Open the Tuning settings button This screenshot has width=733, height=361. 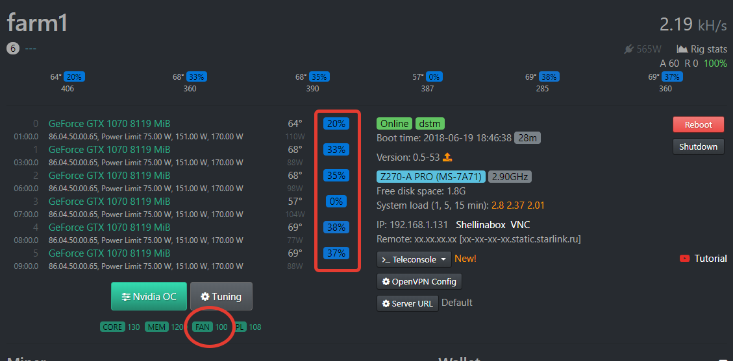pos(221,296)
